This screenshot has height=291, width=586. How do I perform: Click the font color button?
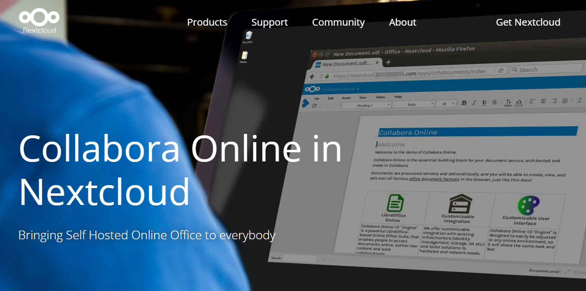(x=507, y=102)
